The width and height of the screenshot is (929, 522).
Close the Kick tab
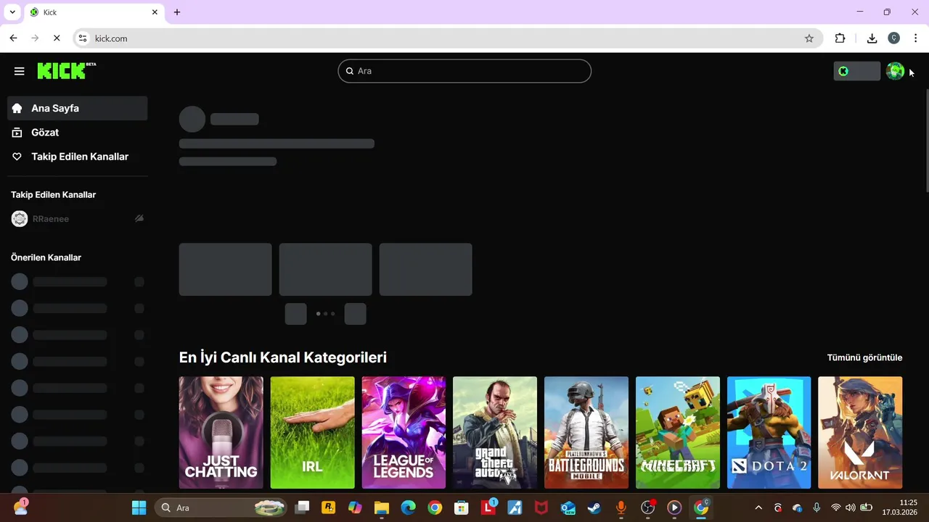(155, 12)
